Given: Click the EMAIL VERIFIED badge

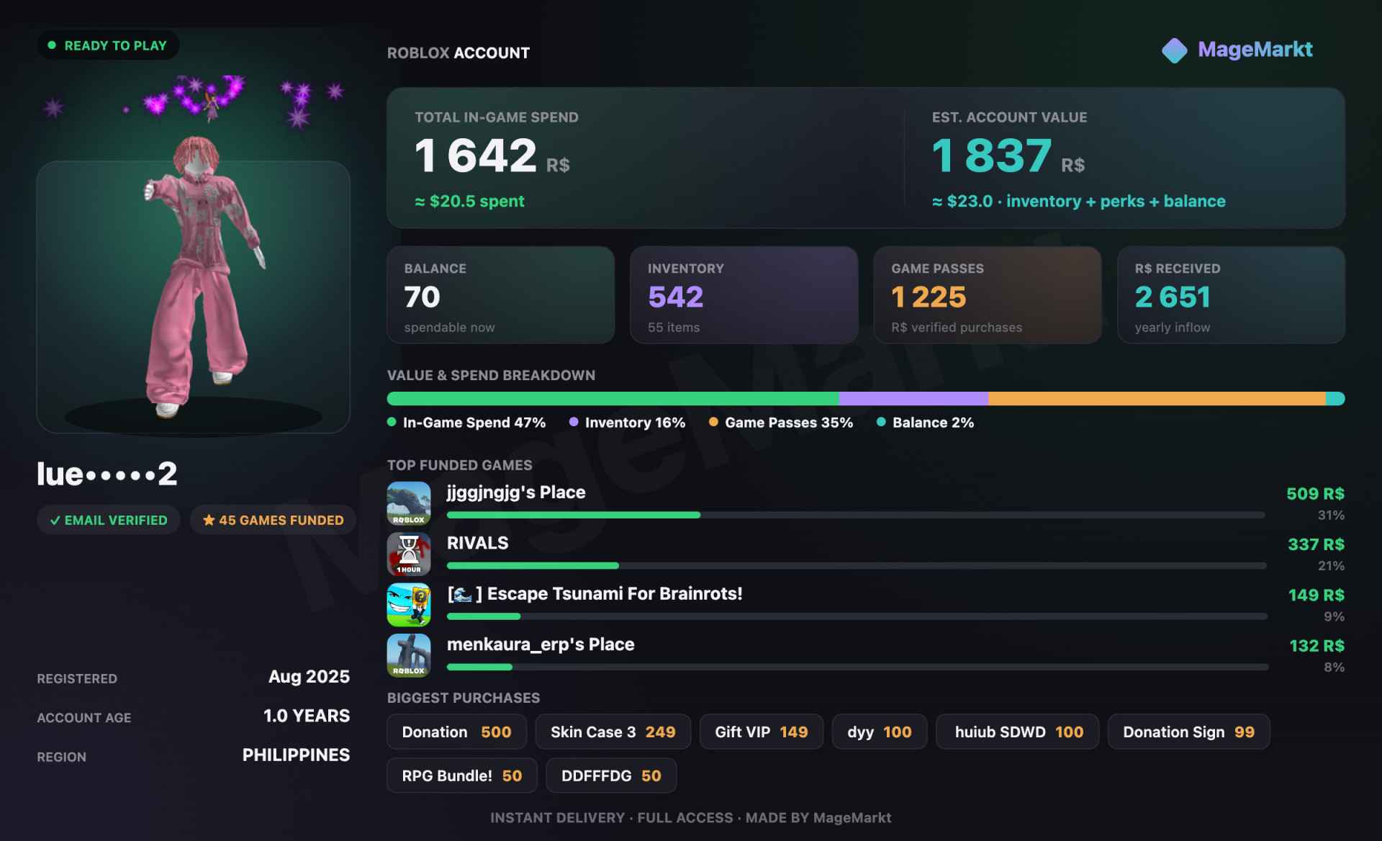Looking at the screenshot, I should 109,520.
